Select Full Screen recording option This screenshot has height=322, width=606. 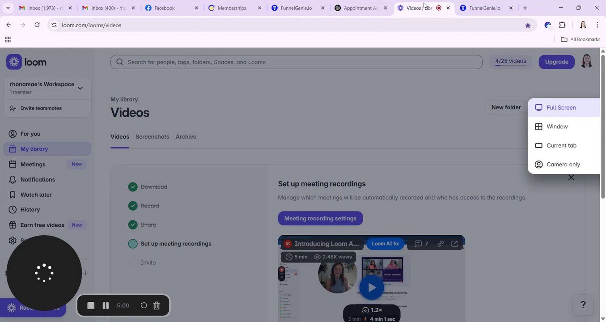pyautogui.click(x=564, y=108)
